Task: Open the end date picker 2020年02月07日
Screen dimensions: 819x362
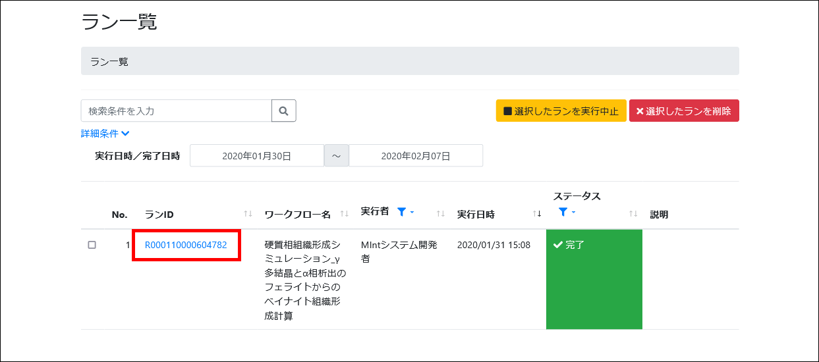Action: pyautogui.click(x=415, y=156)
